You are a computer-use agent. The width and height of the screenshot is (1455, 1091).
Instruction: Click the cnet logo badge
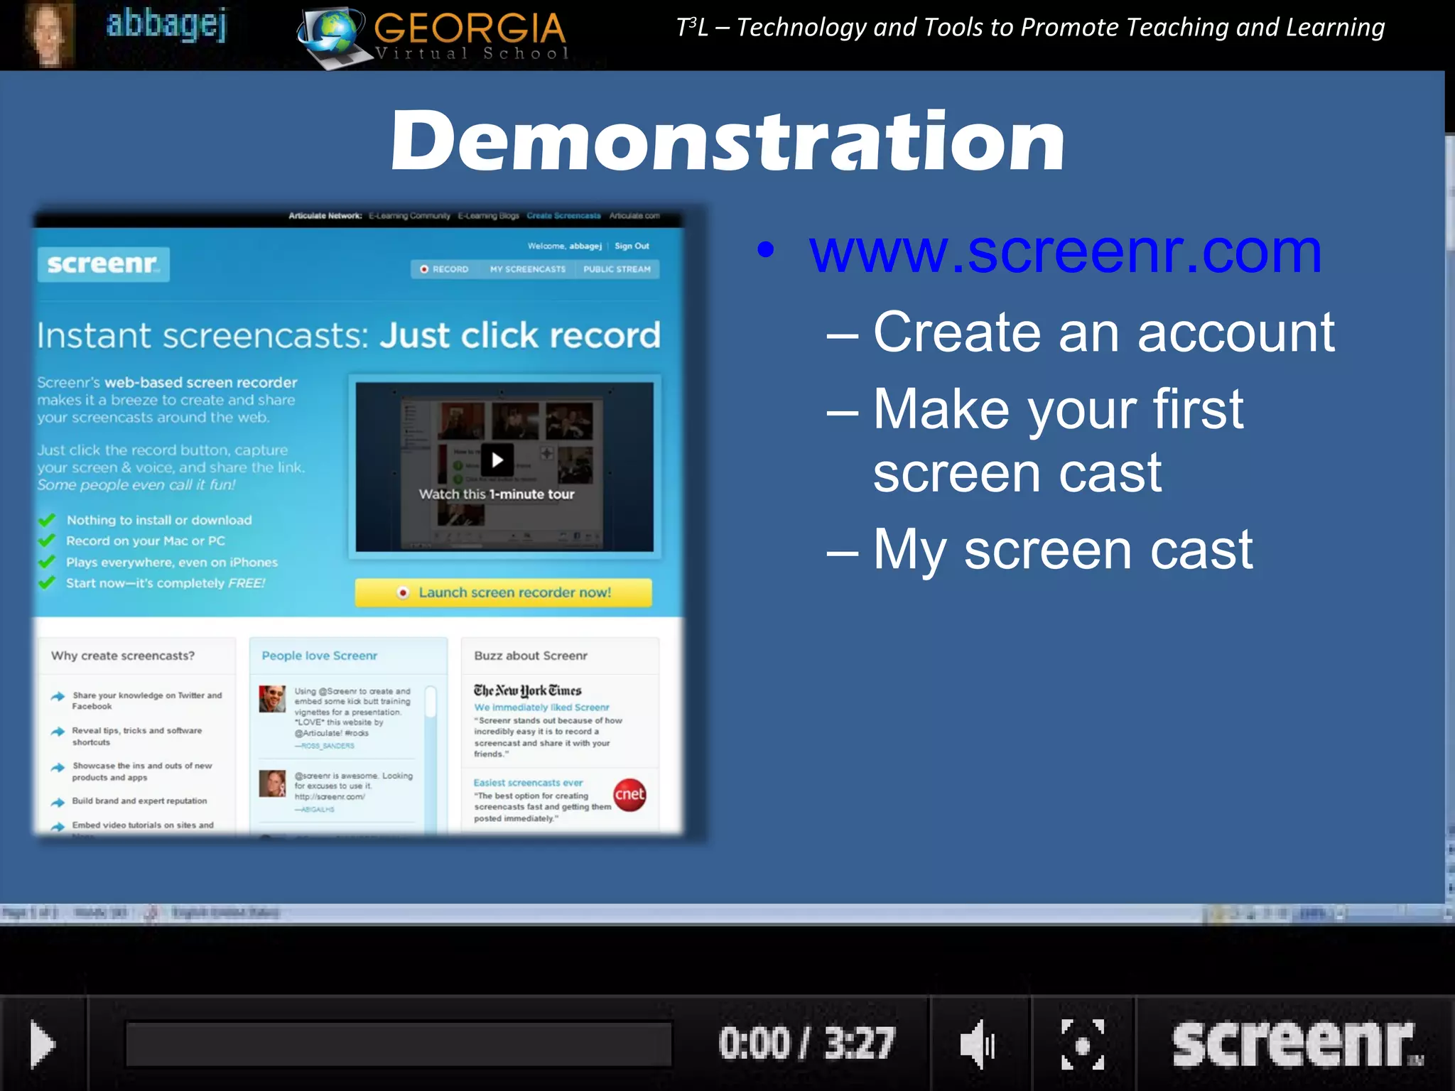click(x=629, y=794)
